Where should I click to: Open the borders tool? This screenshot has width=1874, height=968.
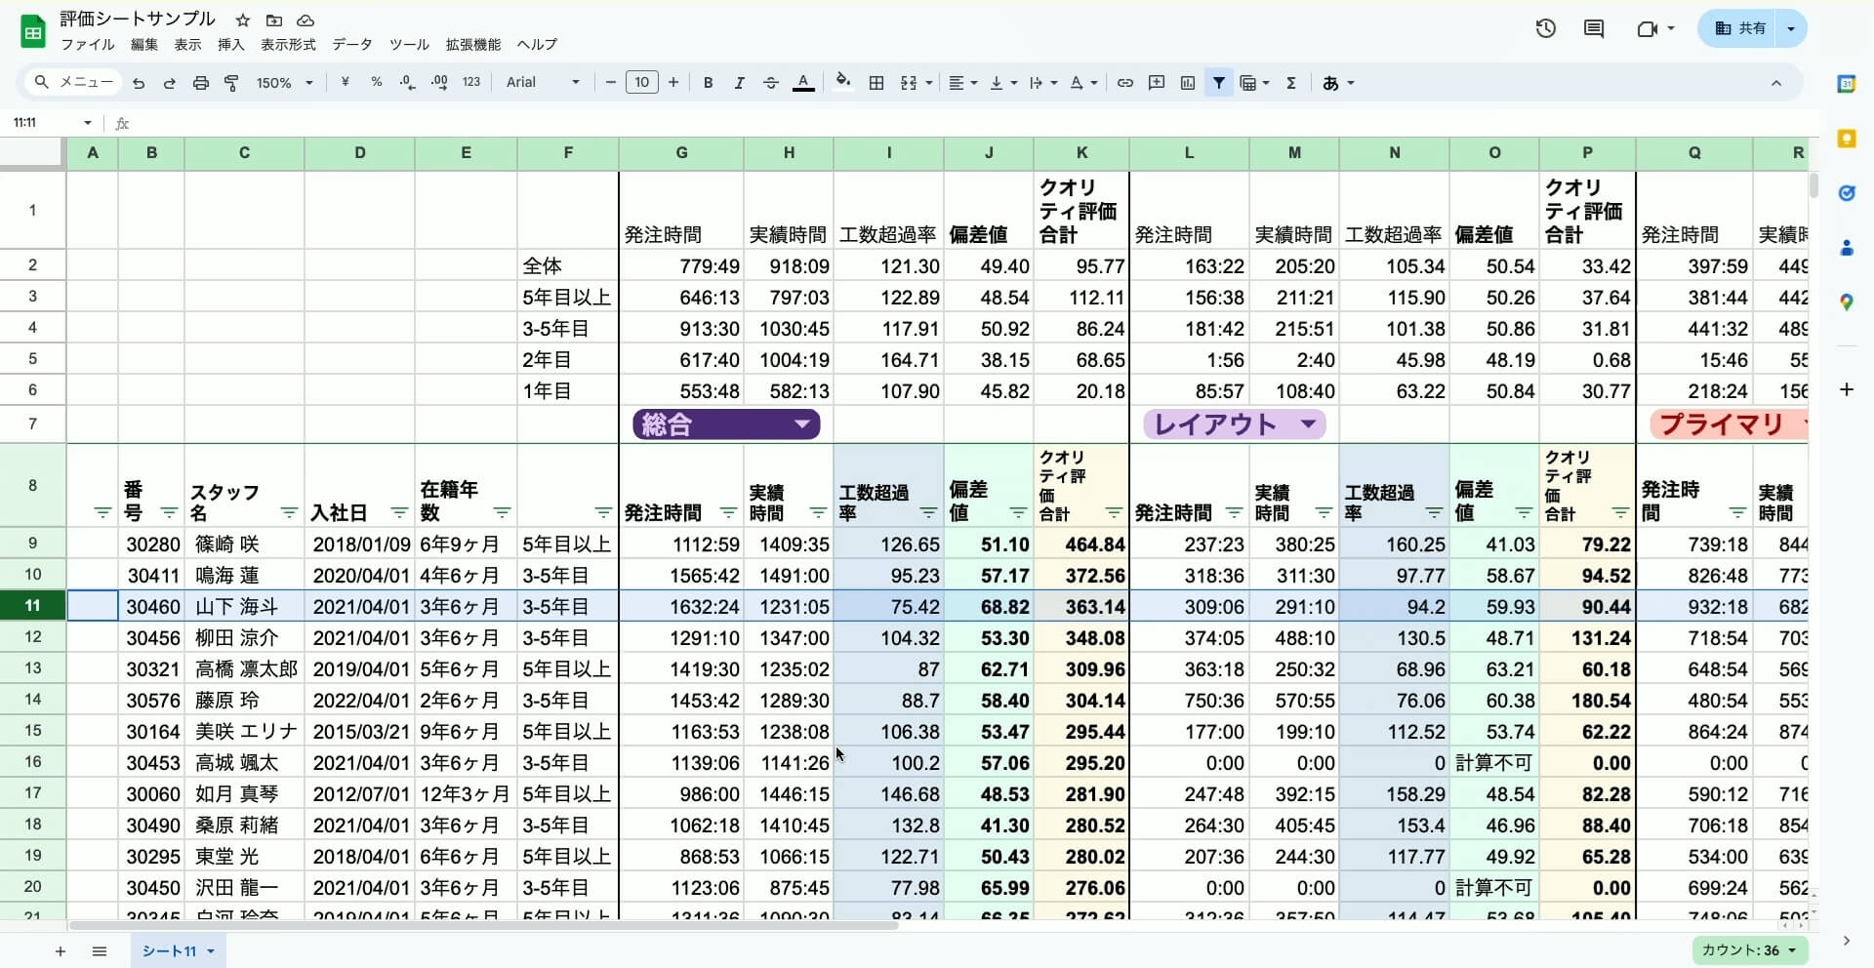coord(876,83)
